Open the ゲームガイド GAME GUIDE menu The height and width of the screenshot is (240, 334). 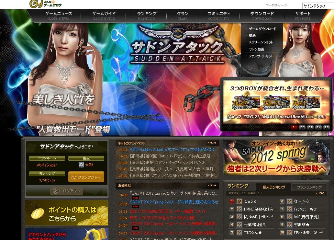[x=104, y=16]
